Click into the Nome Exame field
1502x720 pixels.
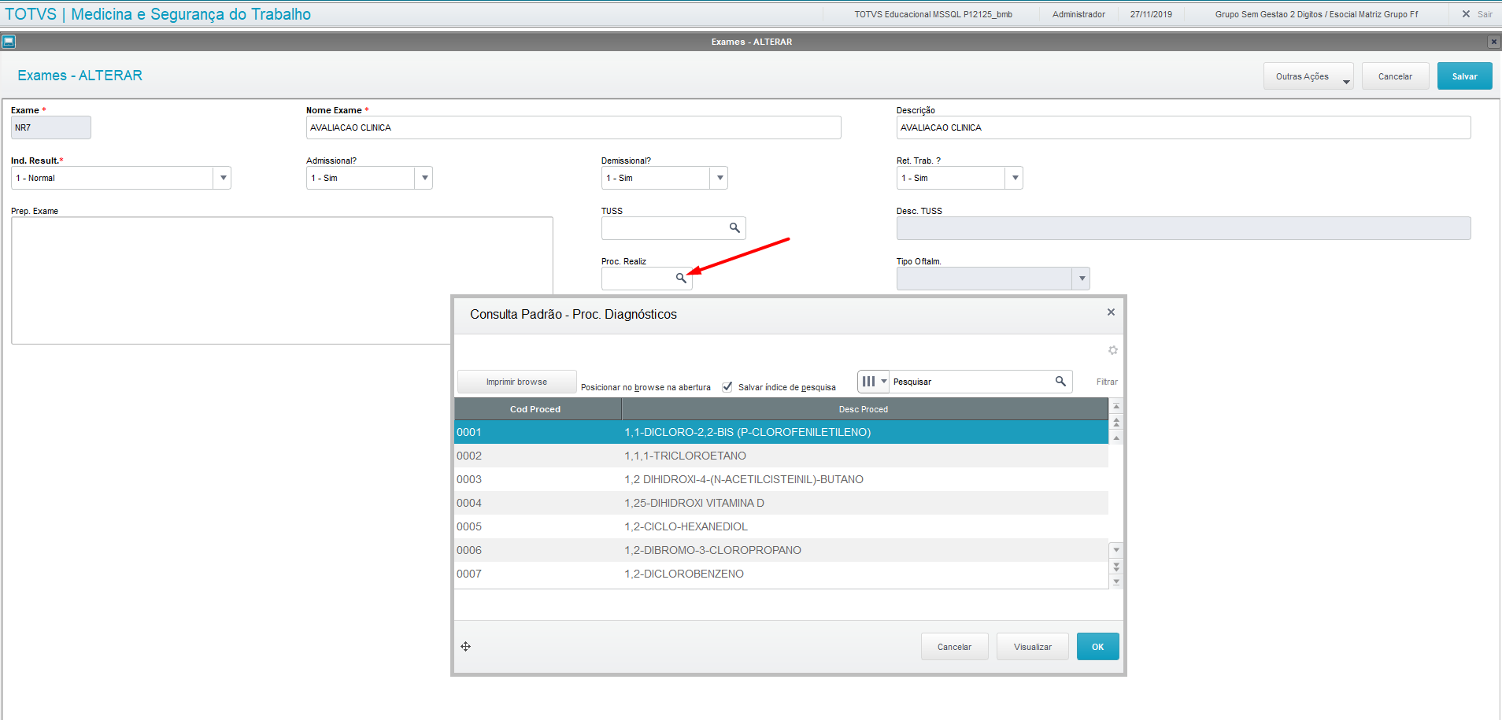point(573,127)
